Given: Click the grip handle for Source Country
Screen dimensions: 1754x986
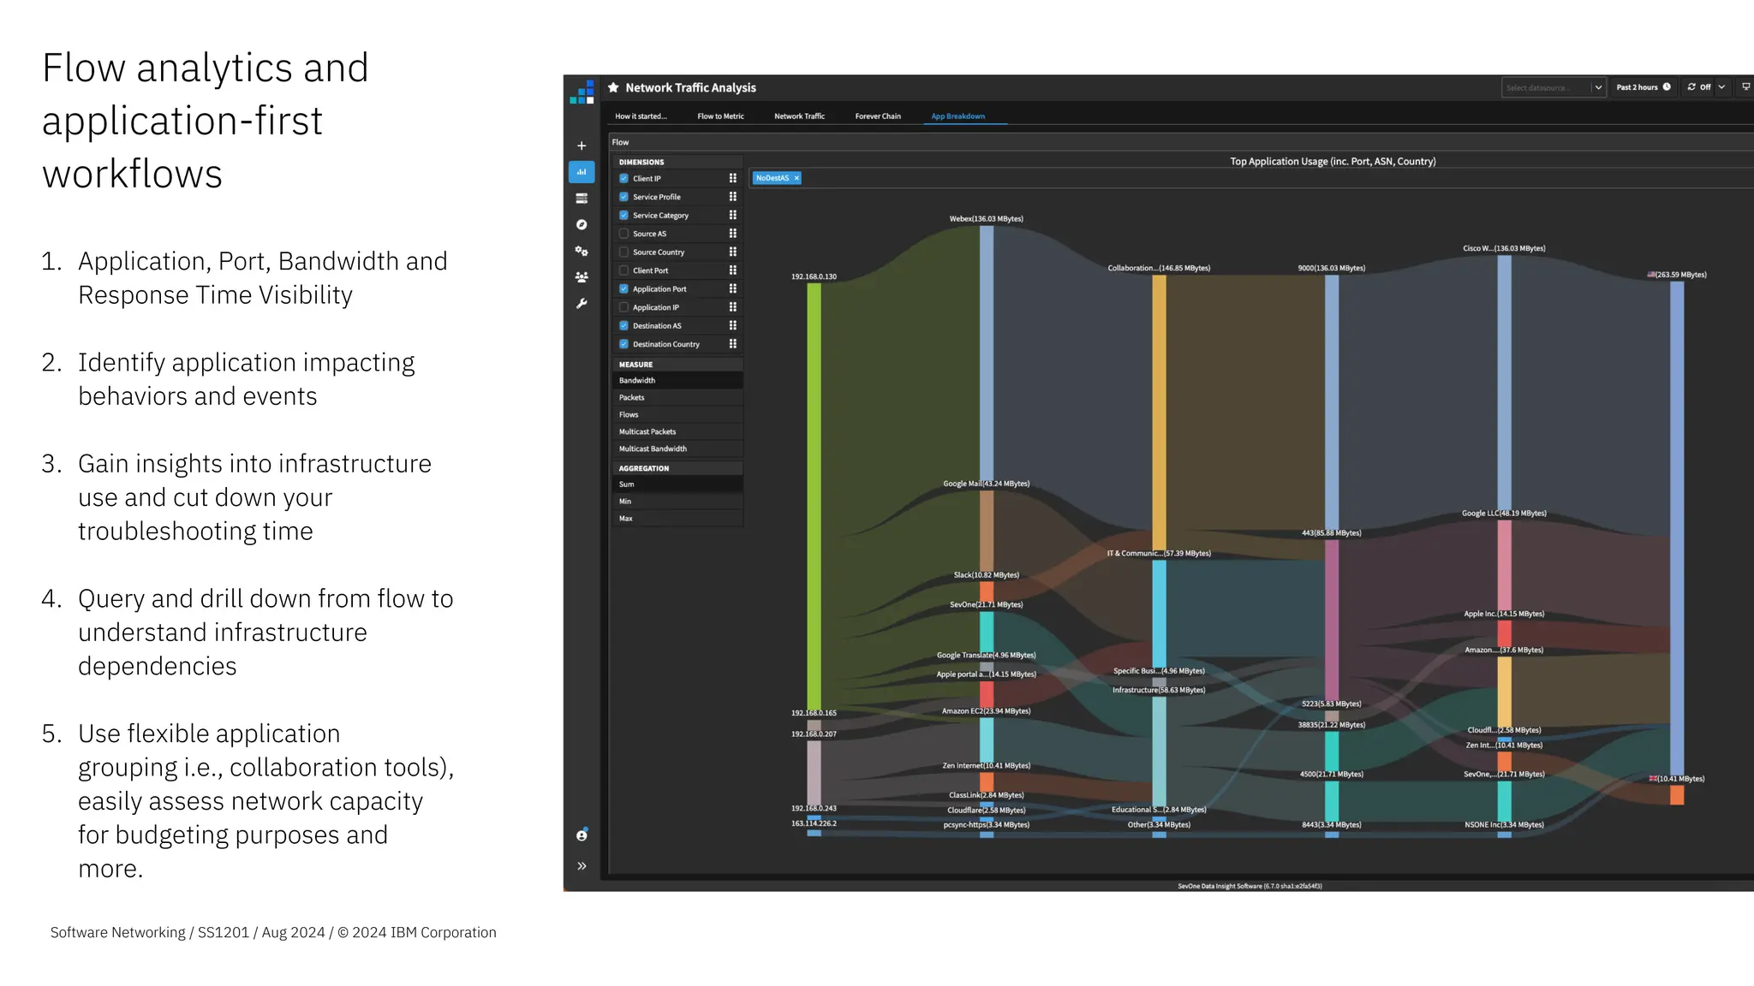Looking at the screenshot, I should coord(732,252).
